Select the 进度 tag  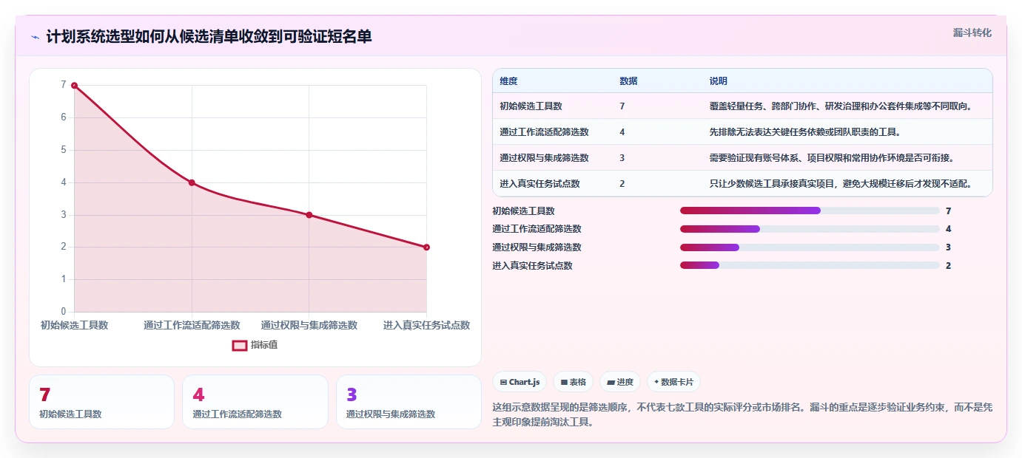pos(620,382)
